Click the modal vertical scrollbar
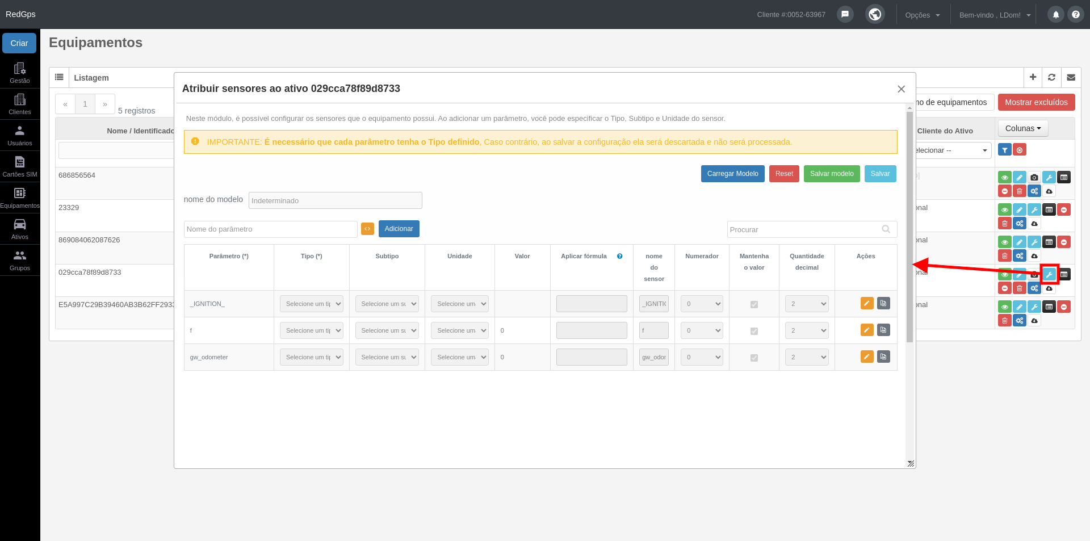This screenshot has width=1090, height=541. point(909,227)
